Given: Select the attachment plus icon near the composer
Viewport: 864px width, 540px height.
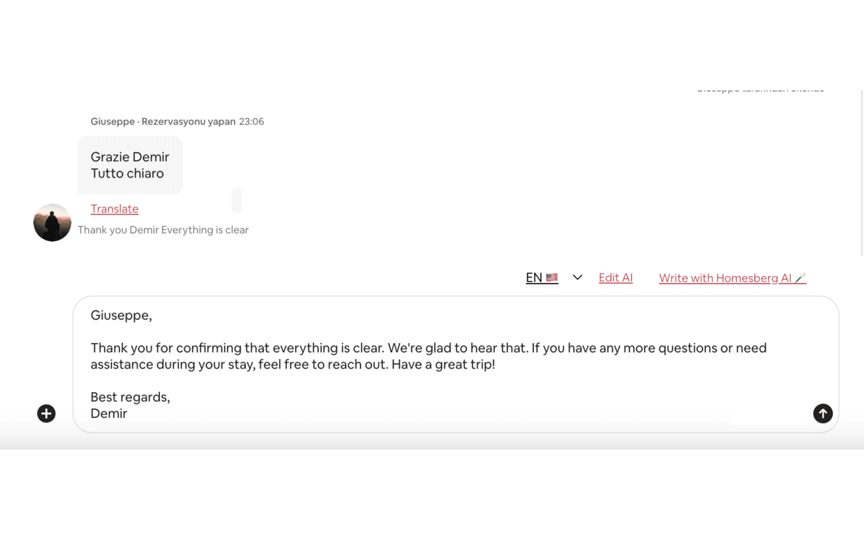Looking at the screenshot, I should [x=46, y=413].
